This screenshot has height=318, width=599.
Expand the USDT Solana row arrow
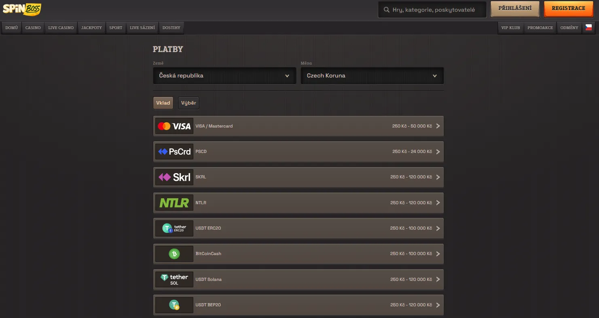coord(438,279)
